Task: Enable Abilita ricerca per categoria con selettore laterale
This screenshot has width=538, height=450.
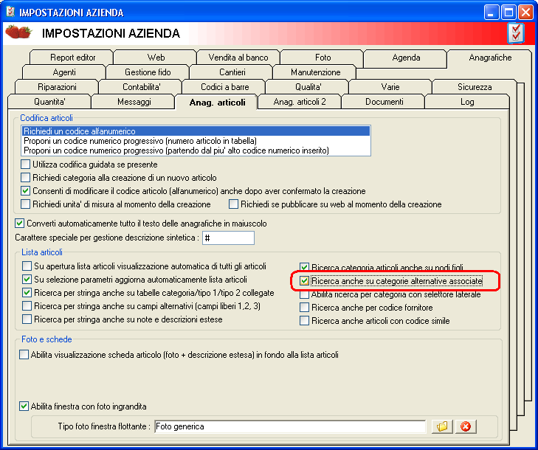Action: (x=304, y=294)
